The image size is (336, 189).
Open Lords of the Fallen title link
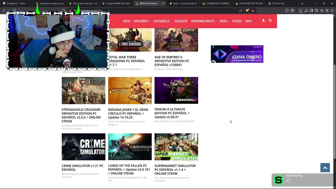click(x=129, y=170)
